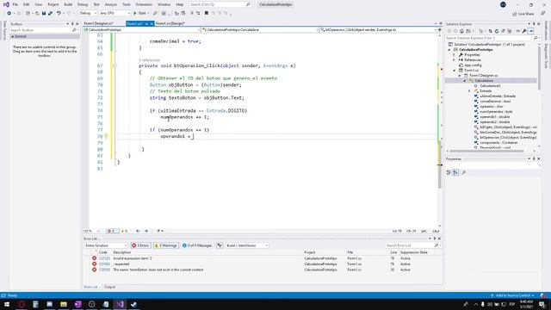The height and width of the screenshot is (310, 551).
Task: Switch to the Output tab at bottom
Action: [109, 287]
